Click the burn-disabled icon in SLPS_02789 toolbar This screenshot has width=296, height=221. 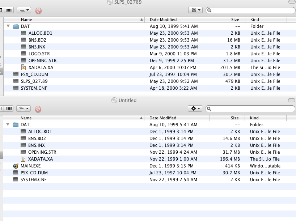pos(38,10)
